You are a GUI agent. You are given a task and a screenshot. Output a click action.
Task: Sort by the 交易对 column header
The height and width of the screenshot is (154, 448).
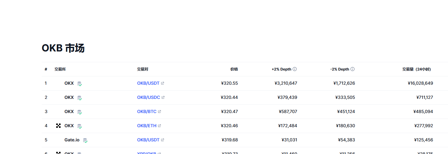point(142,69)
